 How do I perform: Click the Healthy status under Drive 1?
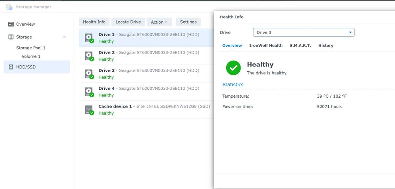pos(106,41)
